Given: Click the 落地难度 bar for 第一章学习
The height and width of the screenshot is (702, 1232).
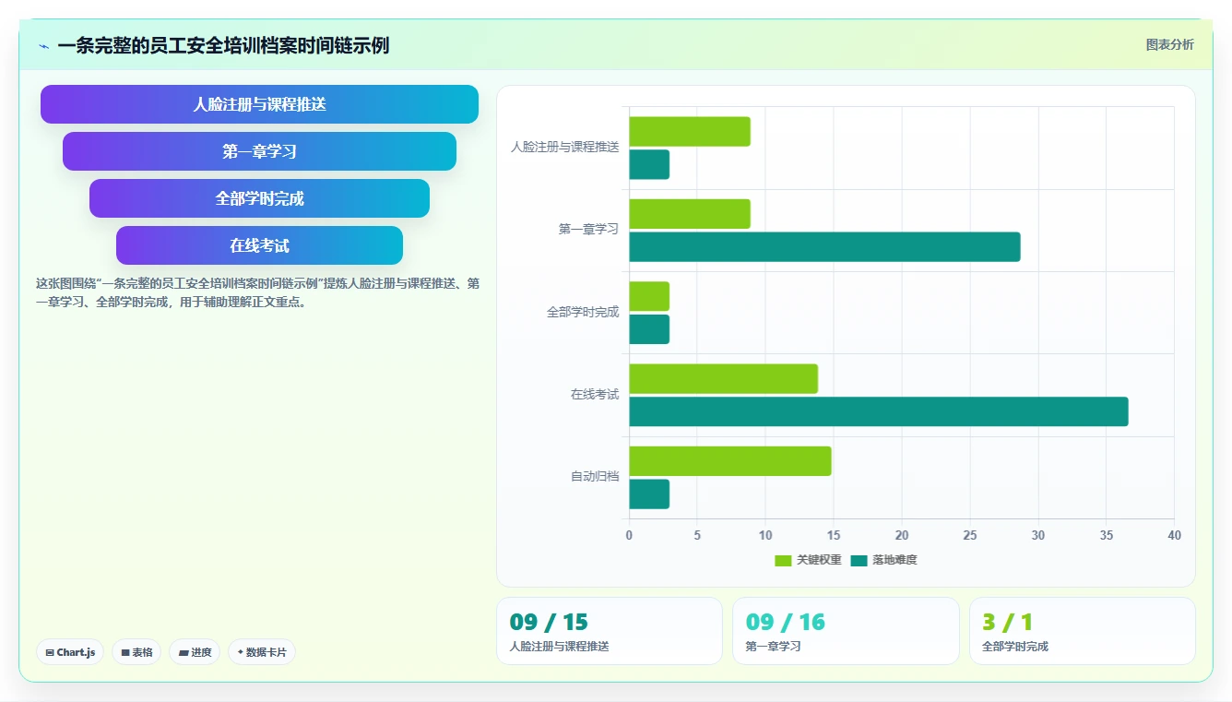Looking at the screenshot, I should 825,247.
